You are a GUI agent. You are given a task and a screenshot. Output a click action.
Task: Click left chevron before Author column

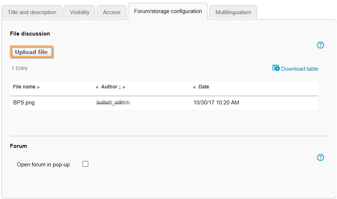click(97, 87)
